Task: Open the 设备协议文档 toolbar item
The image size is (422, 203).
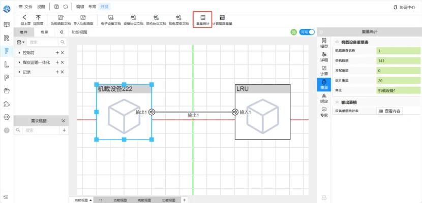Action: tap(134, 20)
